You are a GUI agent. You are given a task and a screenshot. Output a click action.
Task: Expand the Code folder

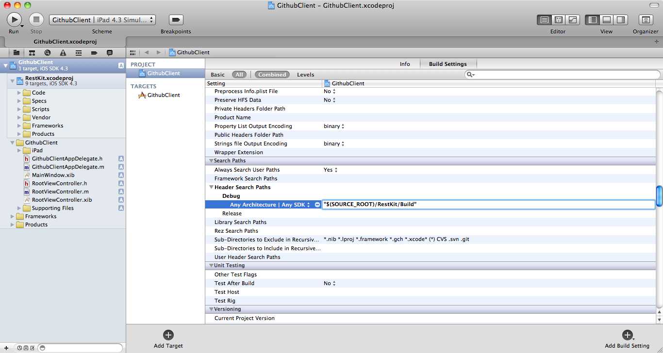[19, 93]
